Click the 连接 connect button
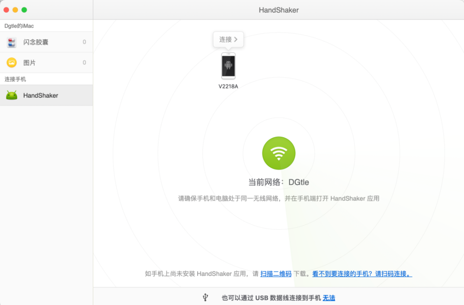The height and width of the screenshot is (305, 464). click(228, 39)
